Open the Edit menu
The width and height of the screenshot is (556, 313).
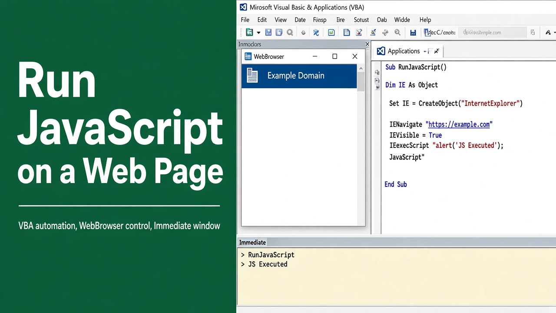(x=262, y=20)
